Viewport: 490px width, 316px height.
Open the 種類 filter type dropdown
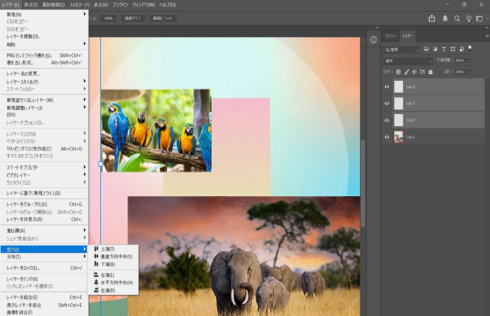pyautogui.click(x=401, y=50)
